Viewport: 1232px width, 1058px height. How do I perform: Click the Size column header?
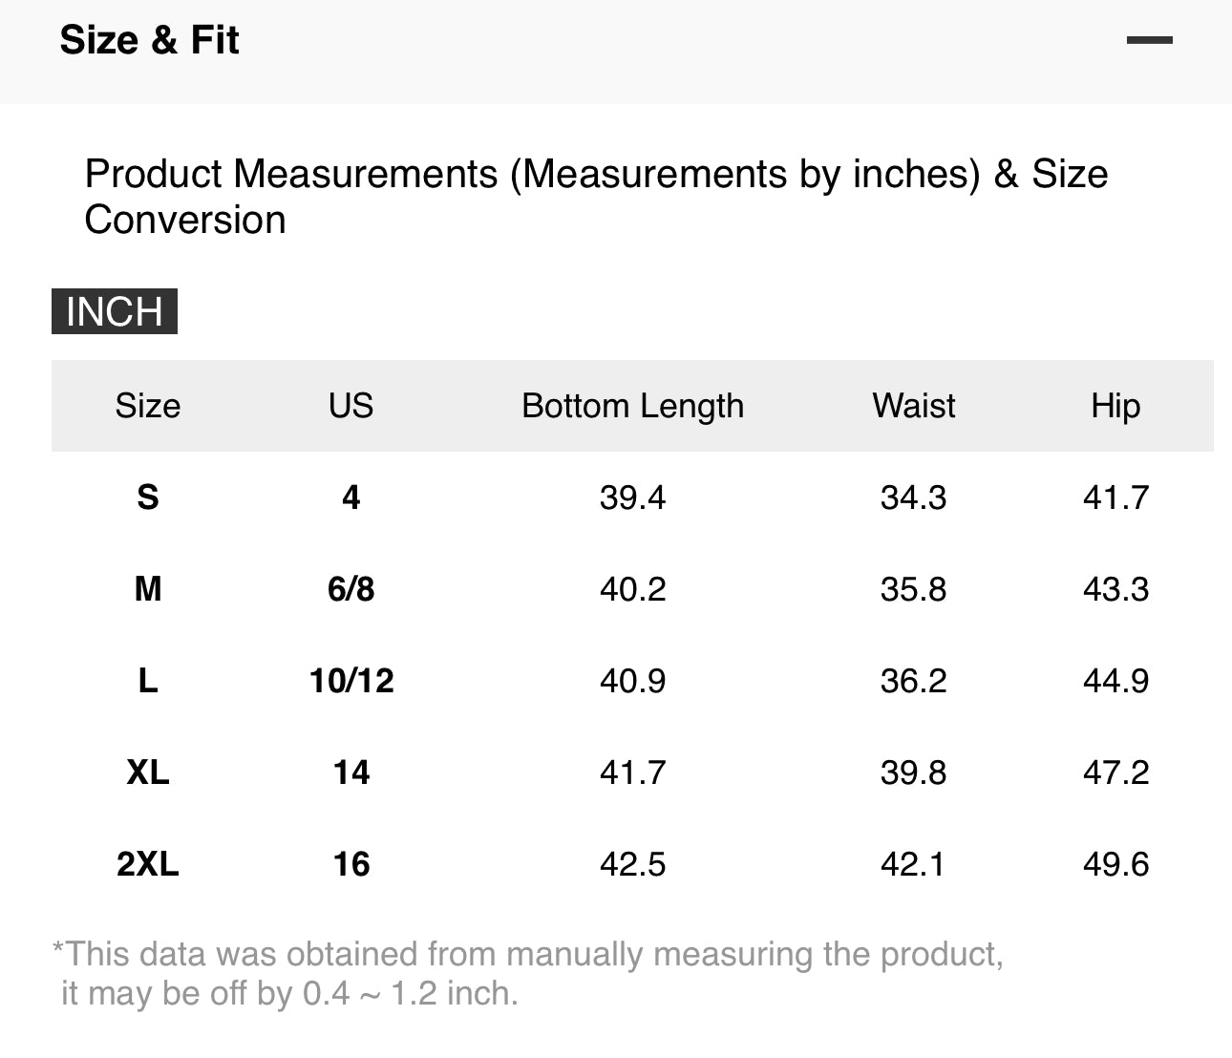pos(148,406)
